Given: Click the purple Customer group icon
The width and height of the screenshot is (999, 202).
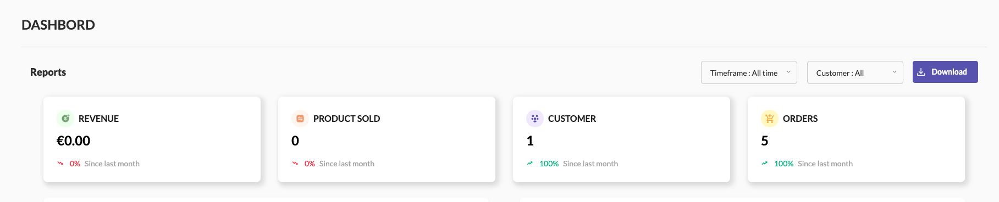Looking at the screenshot, I should tap(535, 119).
